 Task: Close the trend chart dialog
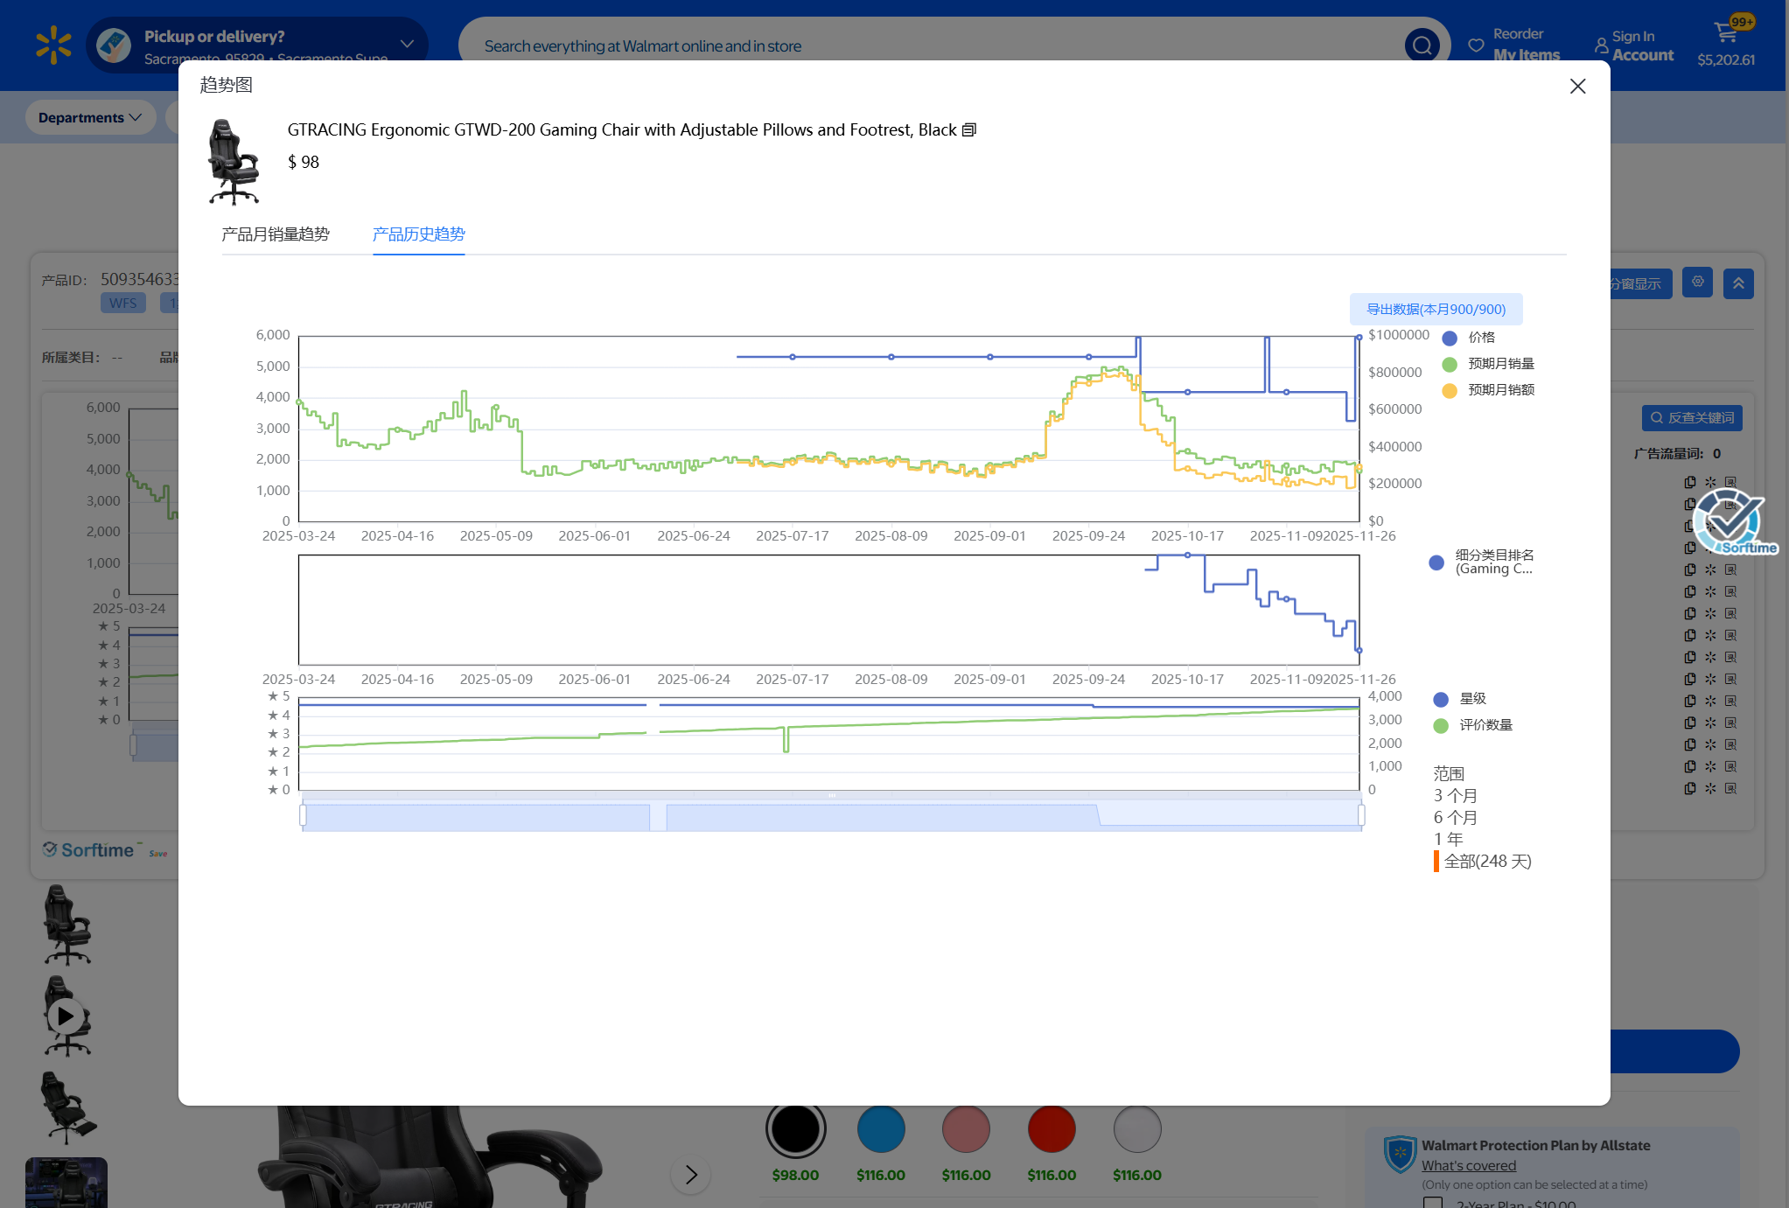[1577, 86]
